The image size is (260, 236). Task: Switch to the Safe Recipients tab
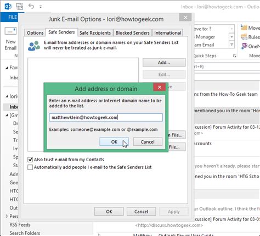(x=95, y=33)
